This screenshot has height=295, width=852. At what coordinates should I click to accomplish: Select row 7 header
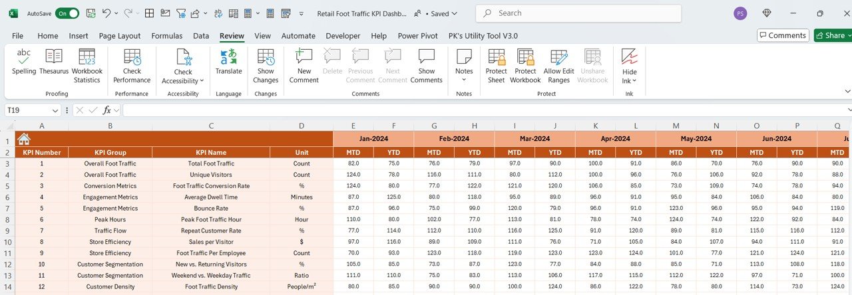point(7,208)
